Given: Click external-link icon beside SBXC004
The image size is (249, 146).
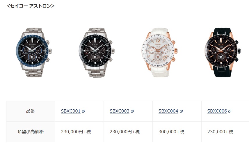Looking at the screenshot, I should pyautogui.click(x=181, y=111).
